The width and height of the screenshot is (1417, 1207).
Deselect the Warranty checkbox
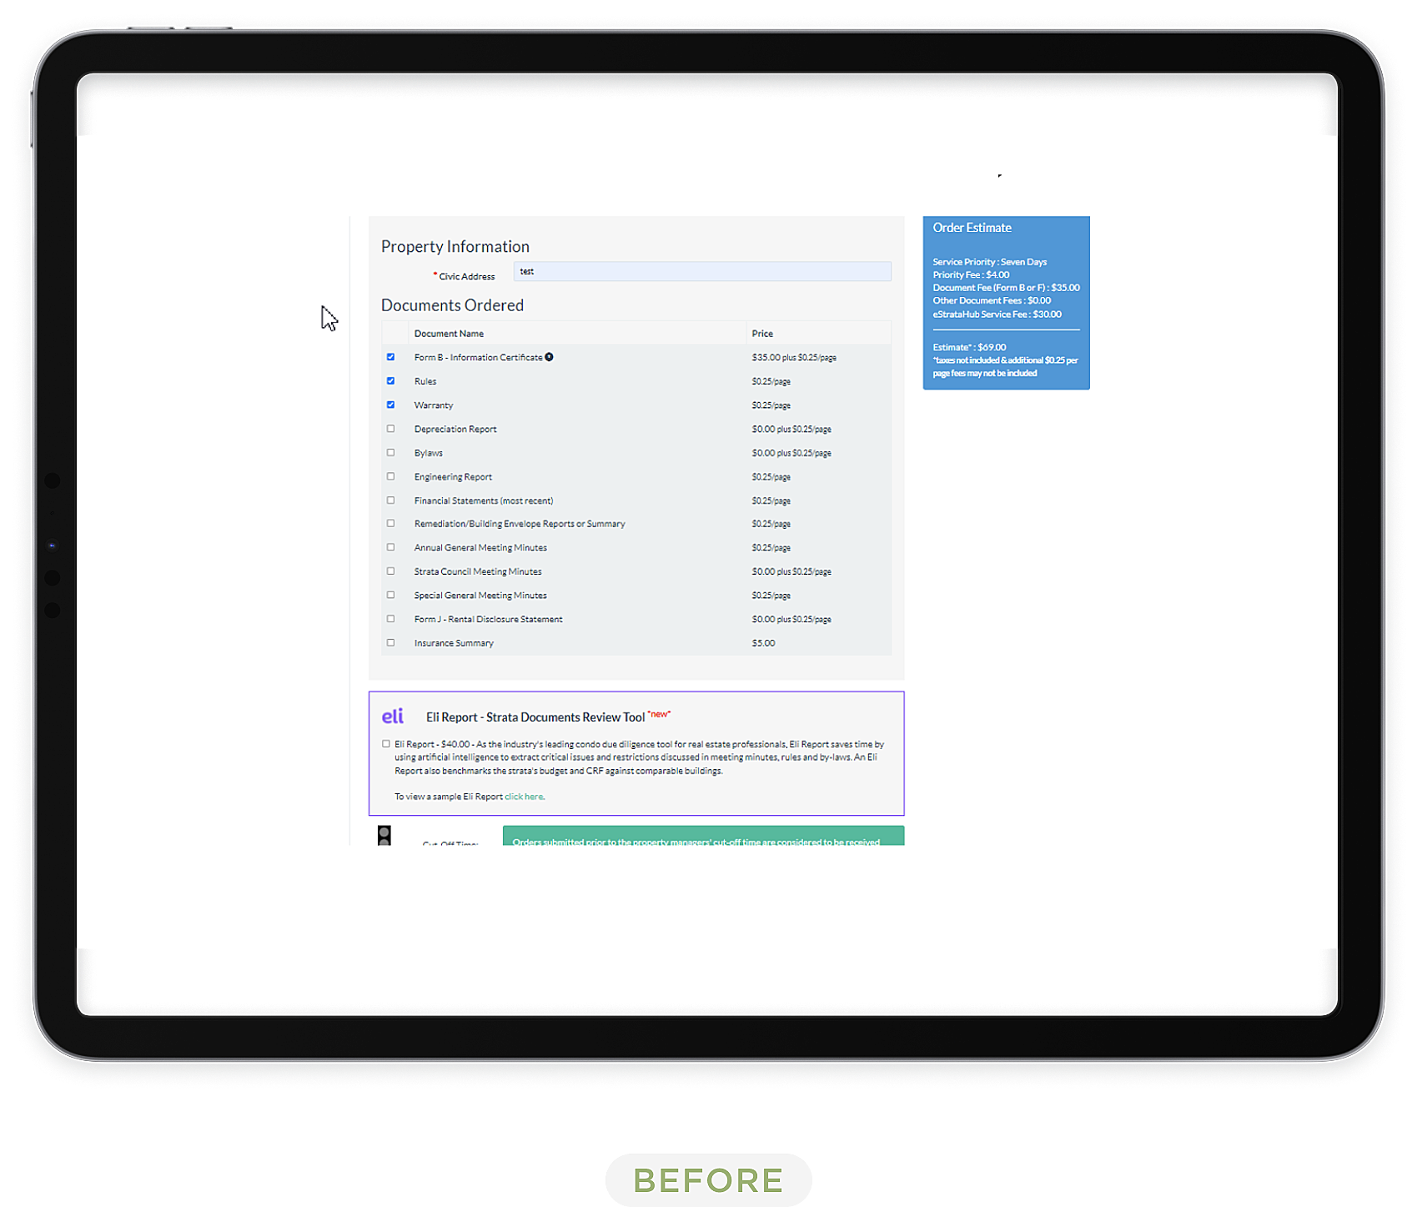(390, 405)
